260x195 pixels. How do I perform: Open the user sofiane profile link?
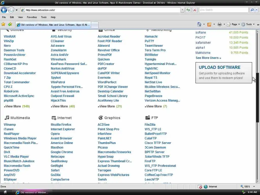201,32
